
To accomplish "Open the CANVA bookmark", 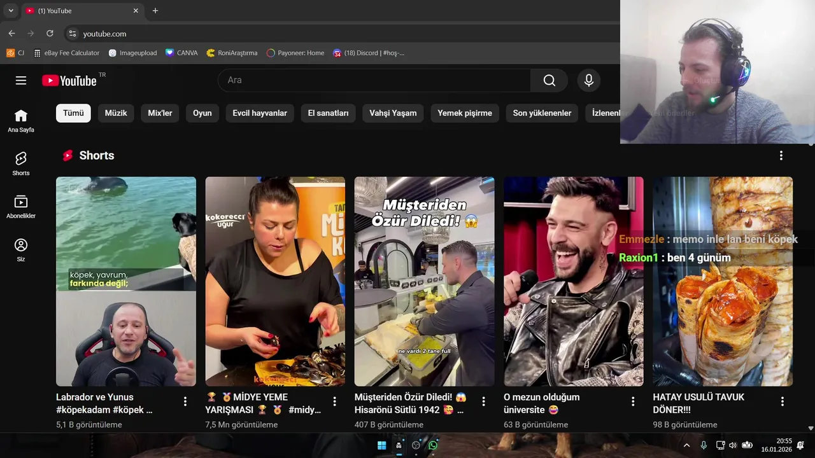I will [x=181, y=53].
